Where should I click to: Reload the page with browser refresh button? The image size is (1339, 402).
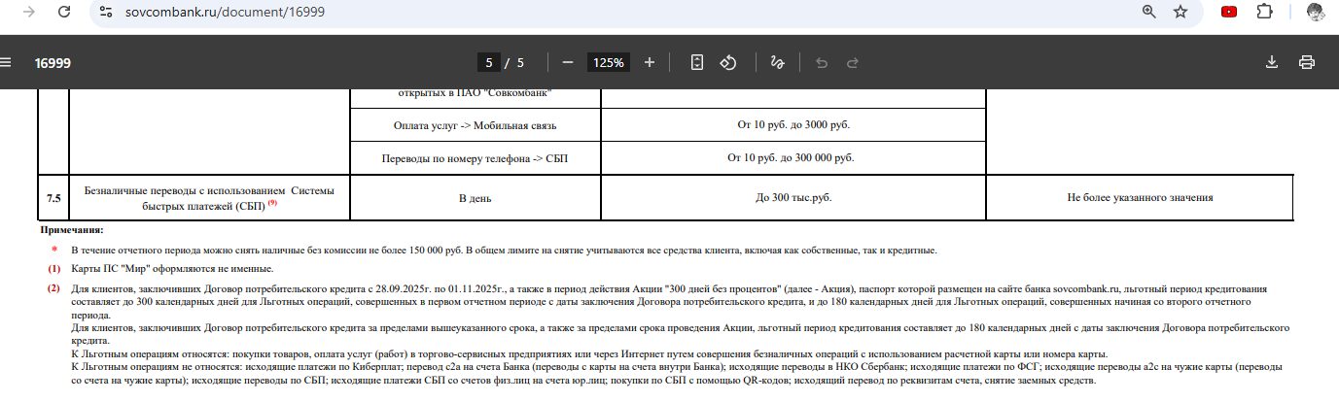[x=63, y=12]
